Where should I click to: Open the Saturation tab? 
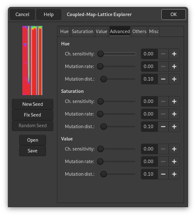coord(83,31)
